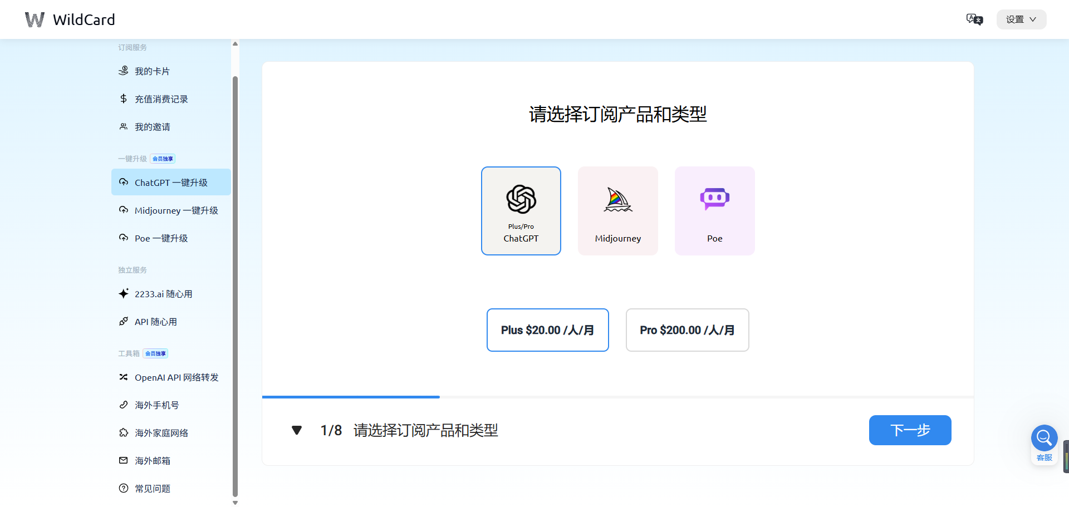Click 下一步 button to proceed
This screenshot has height=507, width=1069.
point(910,430)
